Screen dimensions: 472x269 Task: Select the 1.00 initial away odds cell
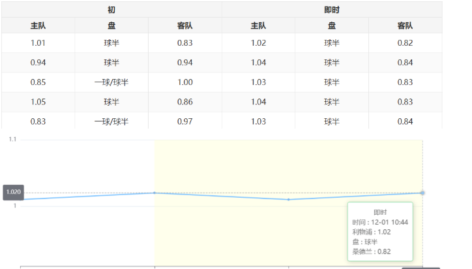(185, 82)
